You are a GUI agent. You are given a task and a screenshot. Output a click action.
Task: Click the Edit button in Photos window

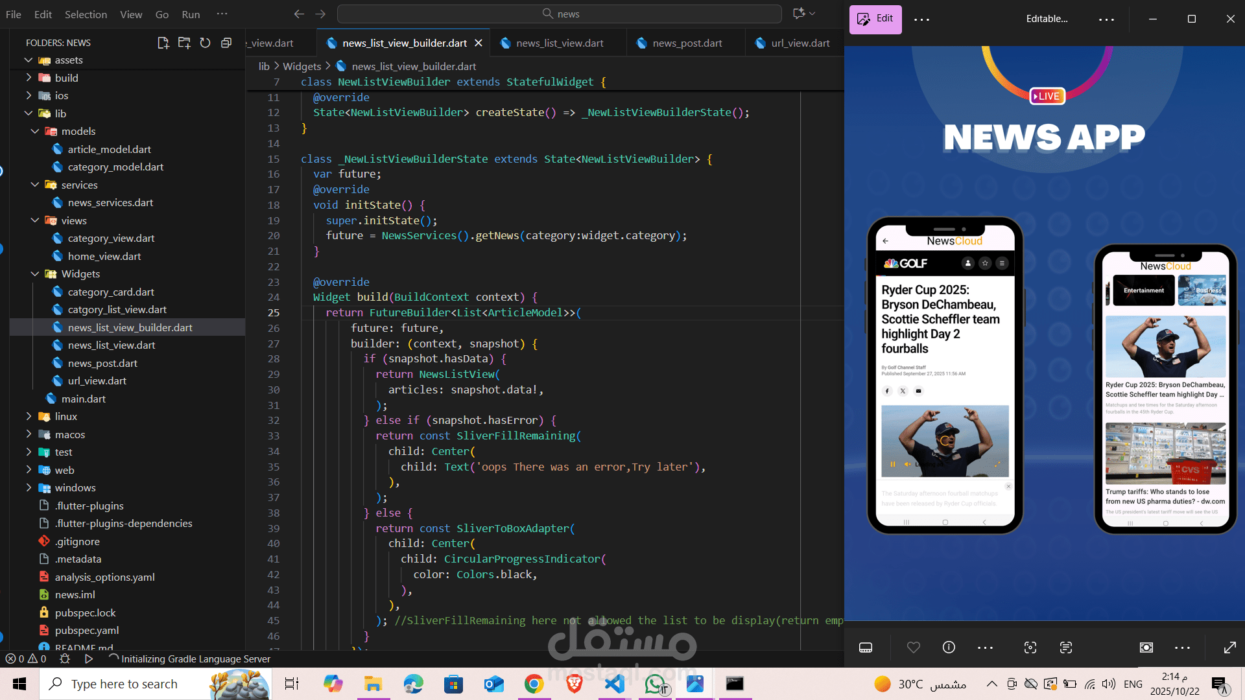coord(875,19)
